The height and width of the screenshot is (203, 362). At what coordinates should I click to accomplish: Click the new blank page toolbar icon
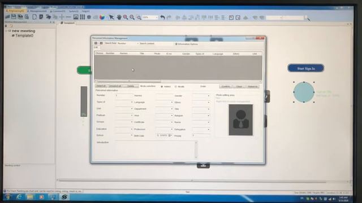pyautogui.click(x=35, y=17)
